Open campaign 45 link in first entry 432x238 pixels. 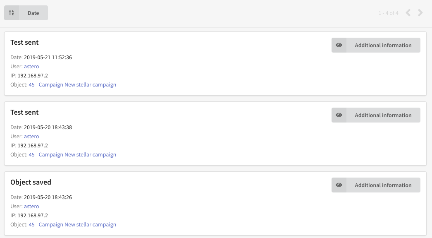coord(72,85)
